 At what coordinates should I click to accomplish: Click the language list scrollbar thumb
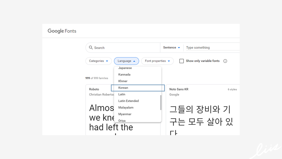click(161, 102)
